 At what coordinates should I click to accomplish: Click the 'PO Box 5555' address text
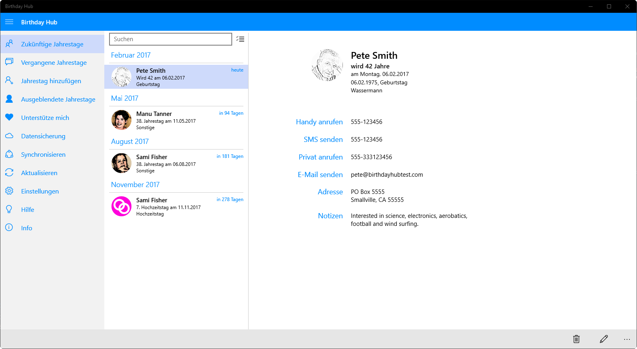[368, 192]
